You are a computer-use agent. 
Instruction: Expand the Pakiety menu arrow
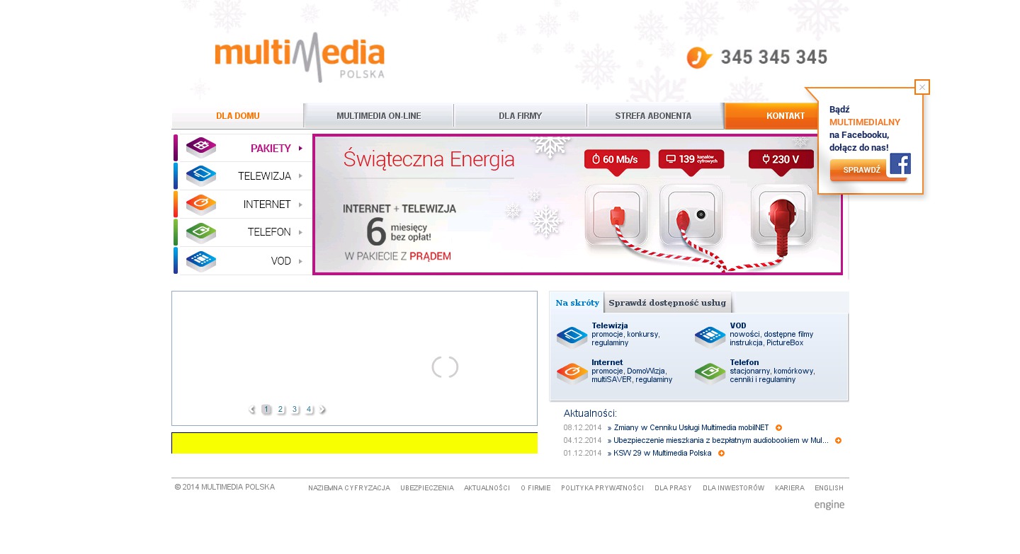[x=301, y=148]
